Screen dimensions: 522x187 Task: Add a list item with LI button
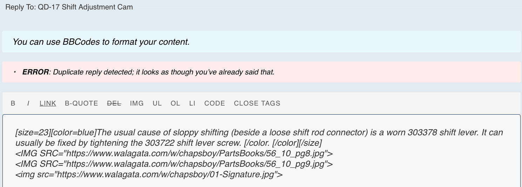click(x=192, y=103)
